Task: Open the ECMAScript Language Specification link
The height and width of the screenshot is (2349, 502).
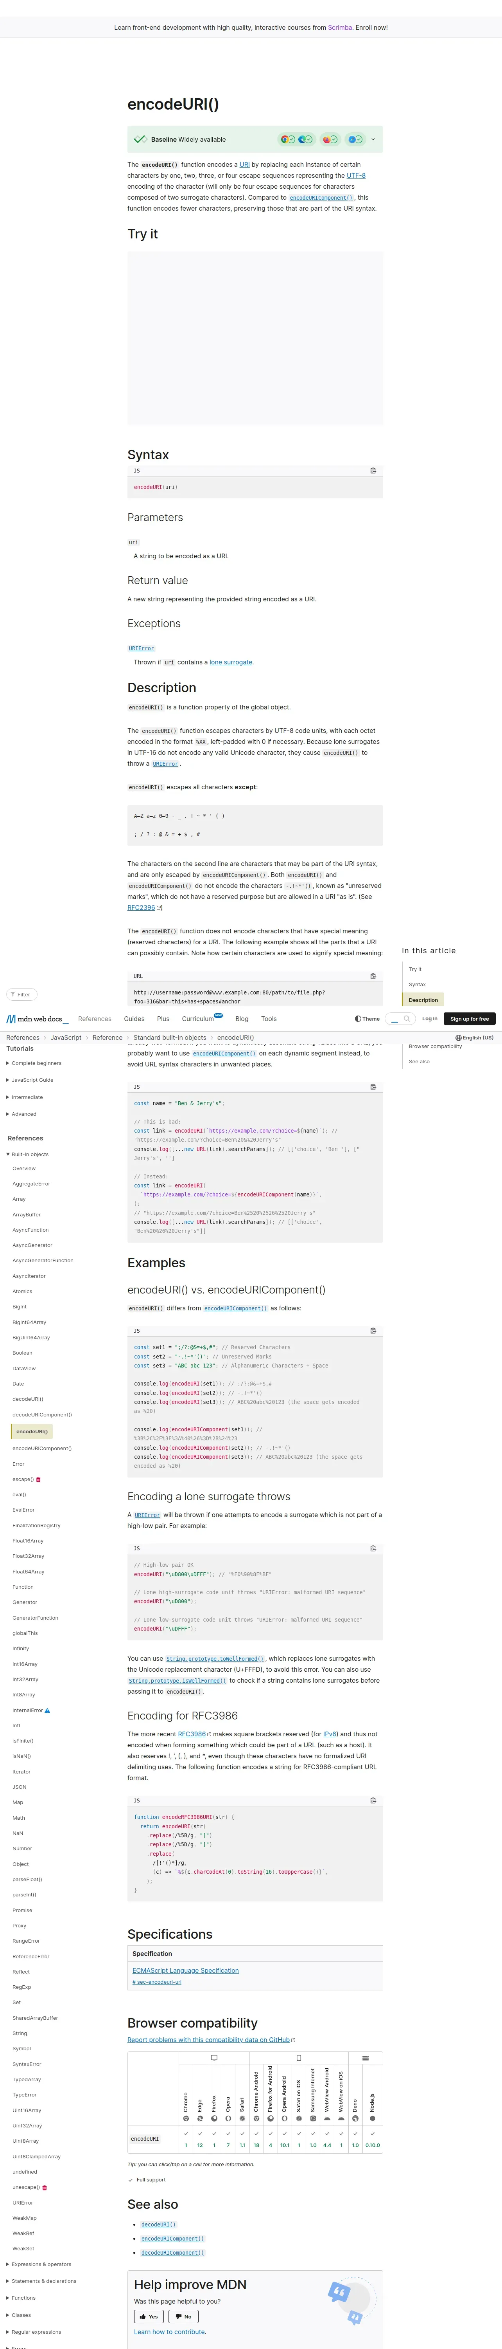Action: click(185, 1970)
